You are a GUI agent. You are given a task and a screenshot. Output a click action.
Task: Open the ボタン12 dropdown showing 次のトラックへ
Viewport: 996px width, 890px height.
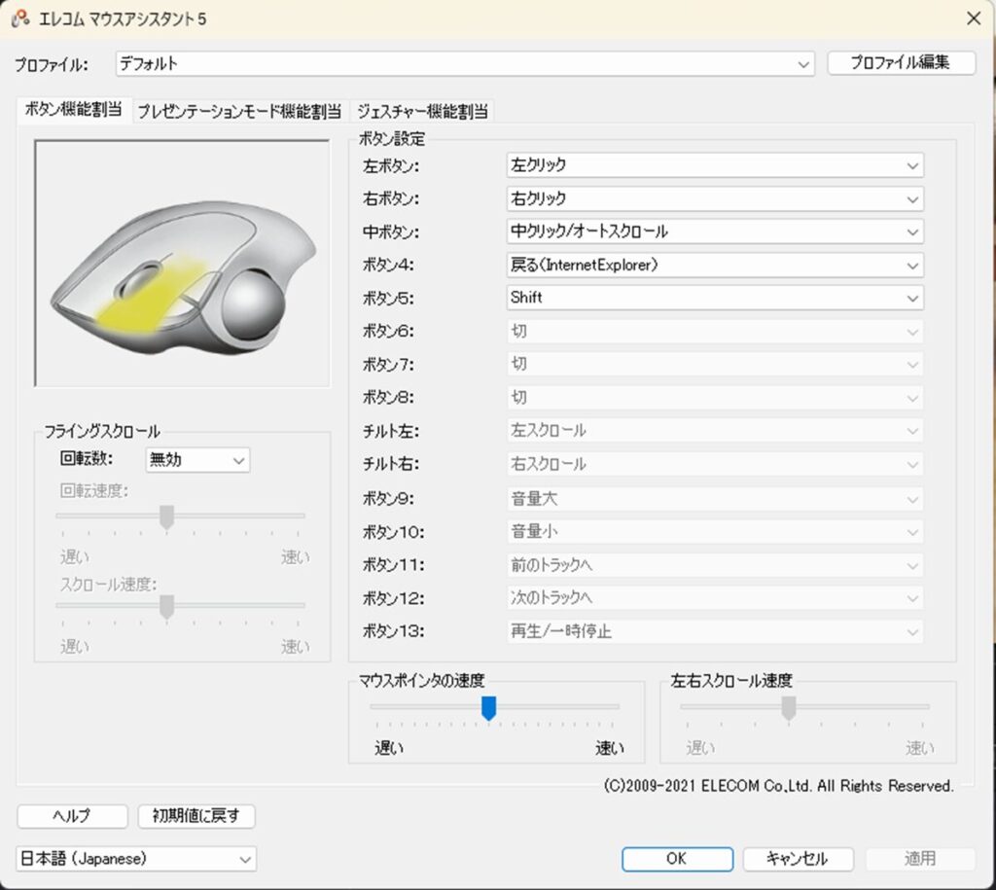click(715, 598)
